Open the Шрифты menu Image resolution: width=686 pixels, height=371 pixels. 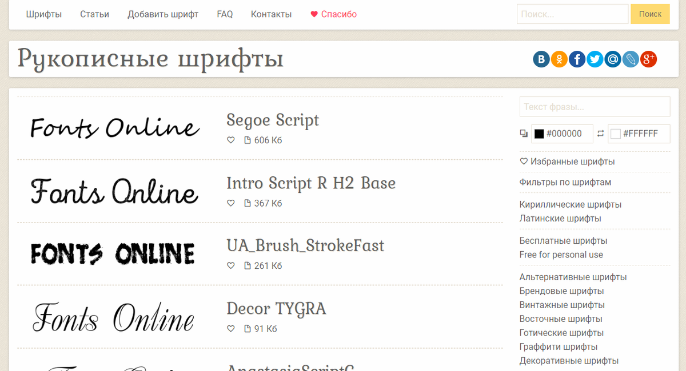(x=44, y=14)
